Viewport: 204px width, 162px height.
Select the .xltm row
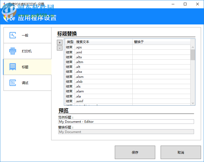pos(128,62)
